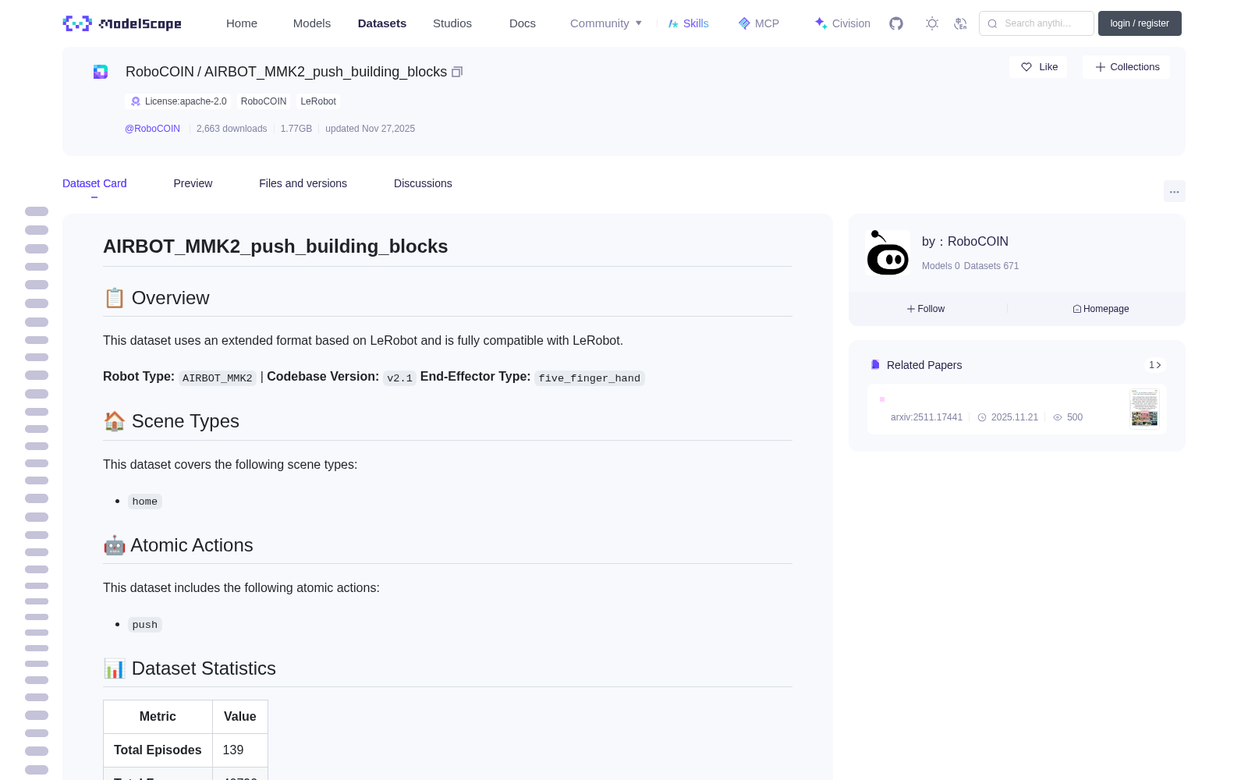Click the v2.1 codebase version code

pyautogui.click(x=399, y=378)
